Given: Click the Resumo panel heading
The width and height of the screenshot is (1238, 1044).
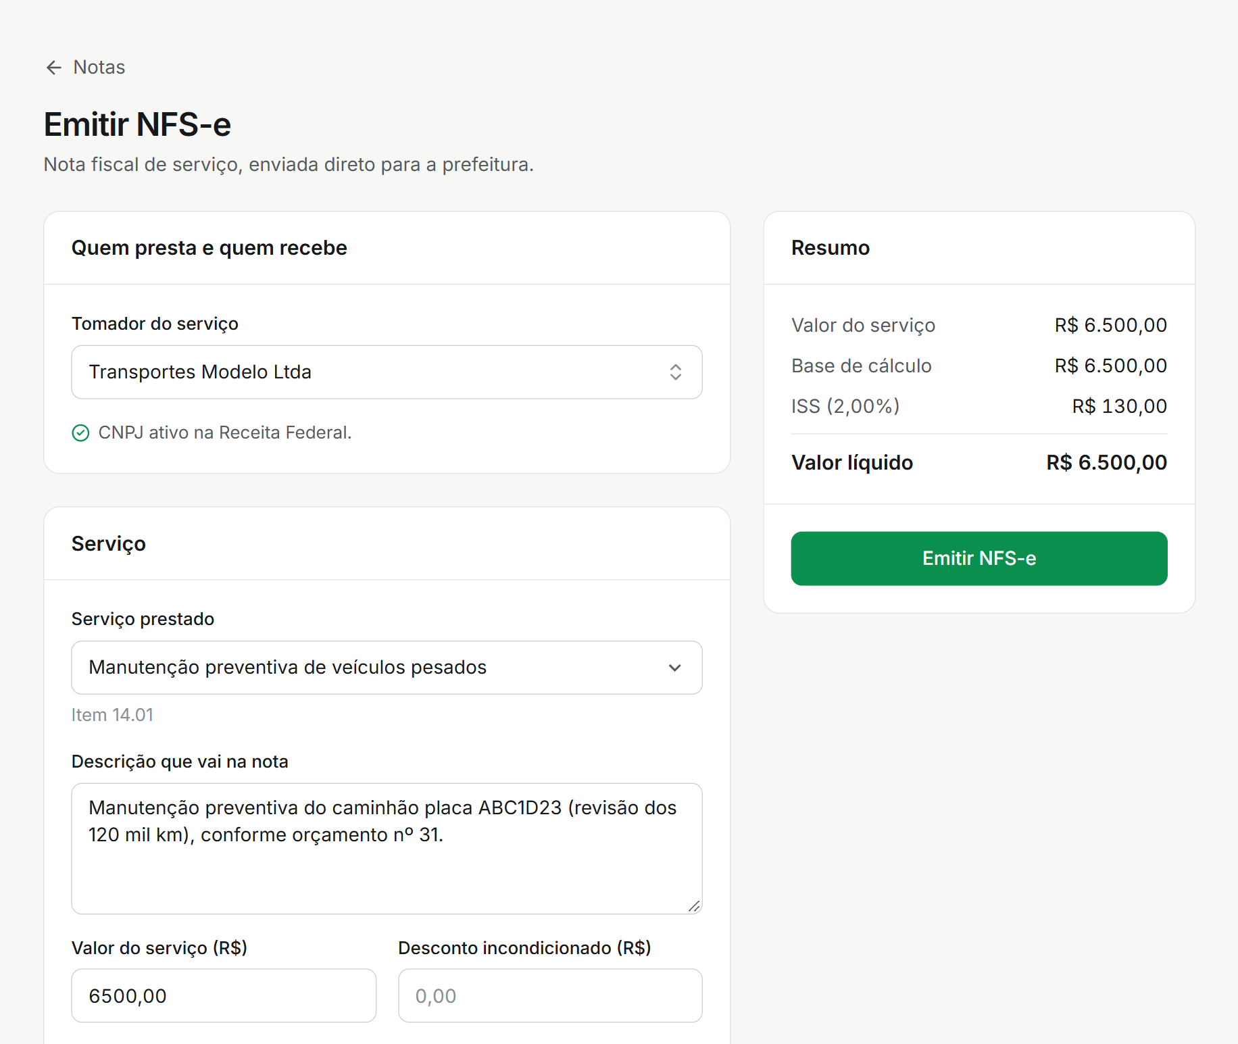Looking at the screenshot, I should (831, 248).
